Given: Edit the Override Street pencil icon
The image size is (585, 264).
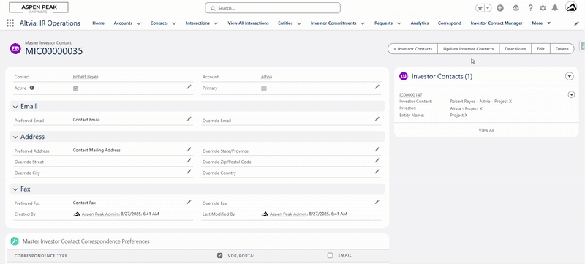Looking at the screenshot, I should click(x=189, y=160).
